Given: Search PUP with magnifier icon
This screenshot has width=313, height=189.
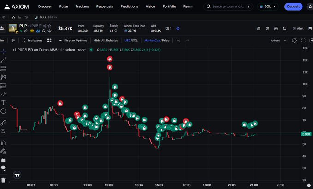Looking at the screenshot, I should (44, 31).
